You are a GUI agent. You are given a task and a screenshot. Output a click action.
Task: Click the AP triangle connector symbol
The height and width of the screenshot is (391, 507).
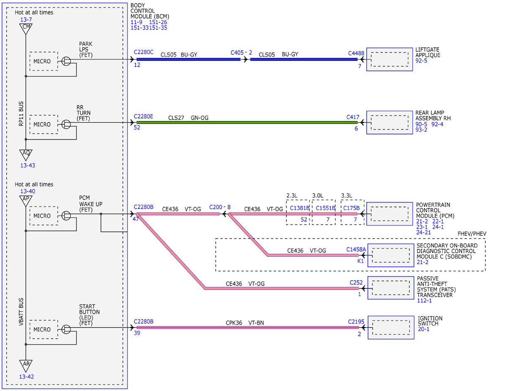point(26,200)
